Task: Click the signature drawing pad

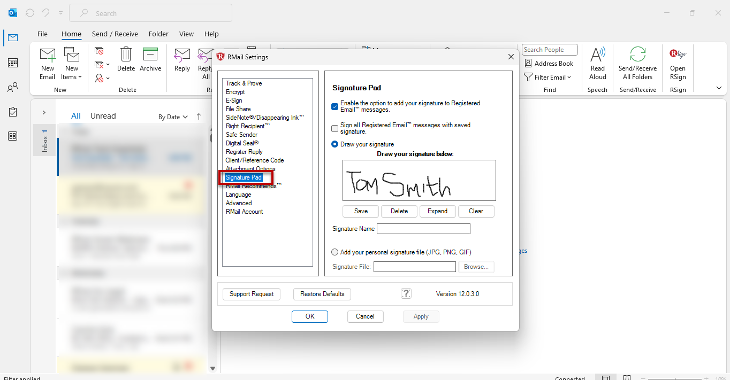Action: coord(419,181)
